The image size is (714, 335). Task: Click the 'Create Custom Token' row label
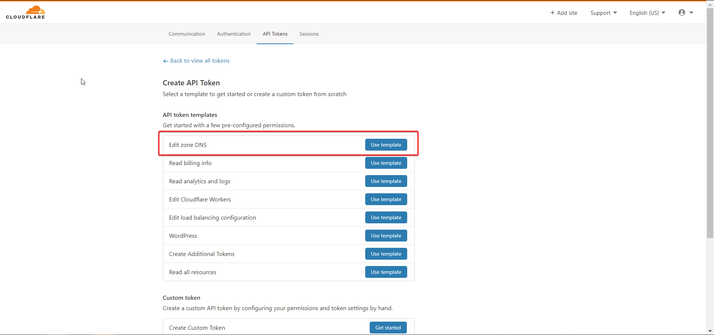[197, 328]
